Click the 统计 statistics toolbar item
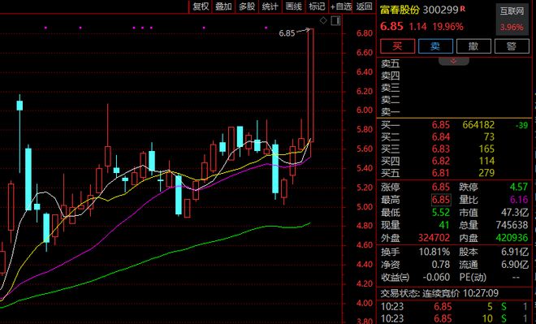This screenshot has width=536, height=324. point(270,6)
